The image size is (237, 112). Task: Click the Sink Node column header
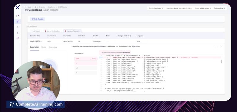point(82,36)
